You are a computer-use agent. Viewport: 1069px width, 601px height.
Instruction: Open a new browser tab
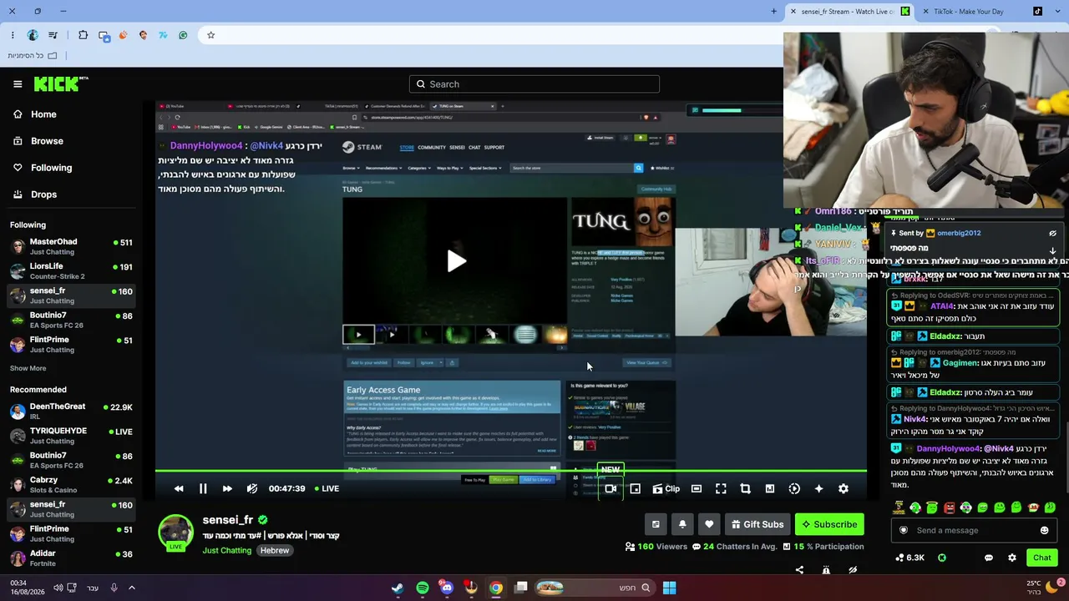pos(773,12)
